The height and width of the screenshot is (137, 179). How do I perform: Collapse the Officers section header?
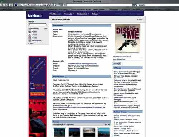click(128, 68)
